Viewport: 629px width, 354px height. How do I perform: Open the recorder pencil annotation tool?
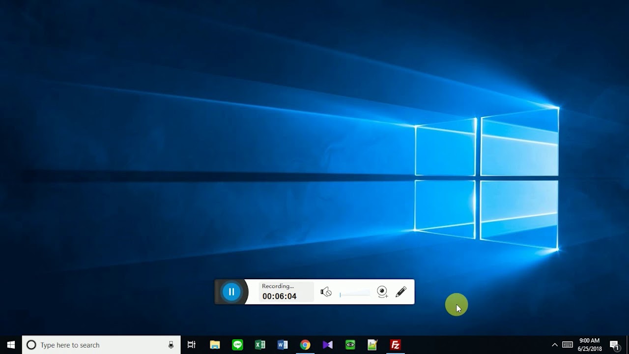point(401,292)
